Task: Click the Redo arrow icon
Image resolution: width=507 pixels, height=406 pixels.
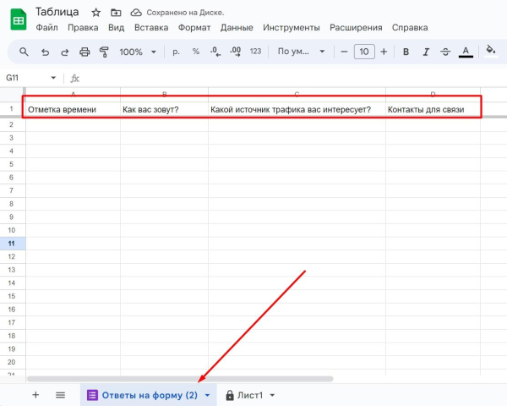Action: click(x=64, y=52)
